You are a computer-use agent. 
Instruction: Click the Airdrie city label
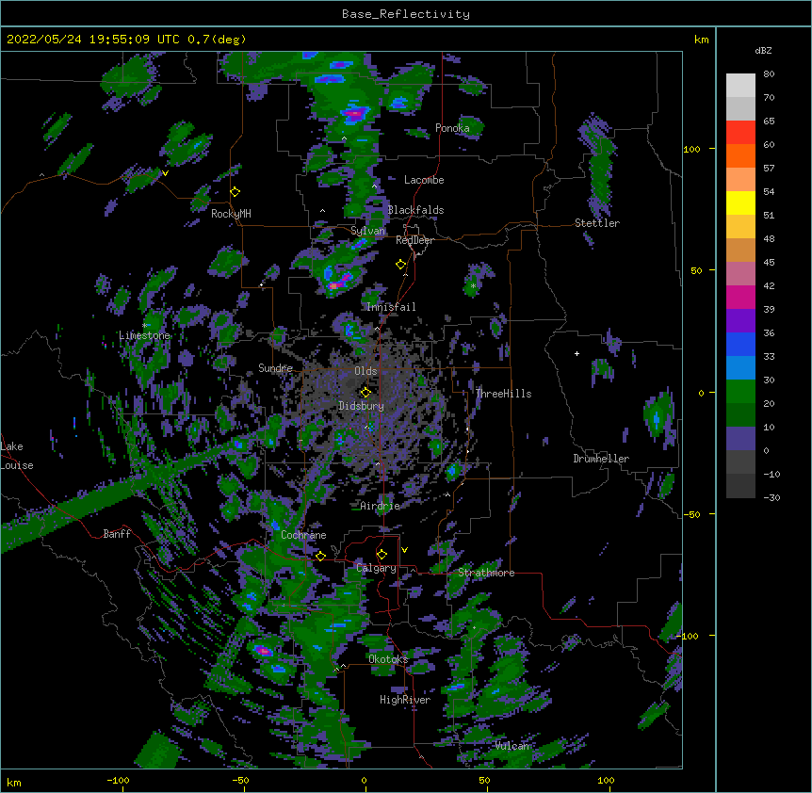click(x=381, y=507)
